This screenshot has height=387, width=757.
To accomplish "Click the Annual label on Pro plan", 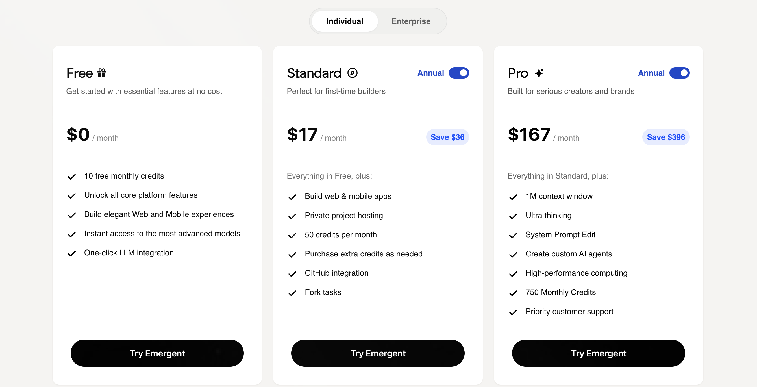I will tap(651, 73).
